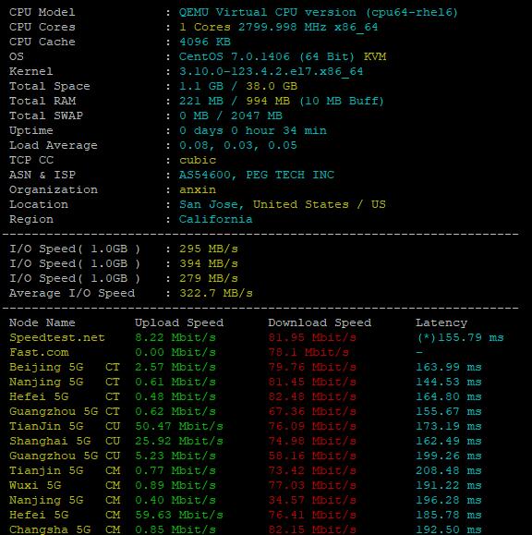This screenshot has height=535, width=532.
Task: Select Hefei 5G CM upload speed 59.63 Mbit/s
Action: point(179,515)
